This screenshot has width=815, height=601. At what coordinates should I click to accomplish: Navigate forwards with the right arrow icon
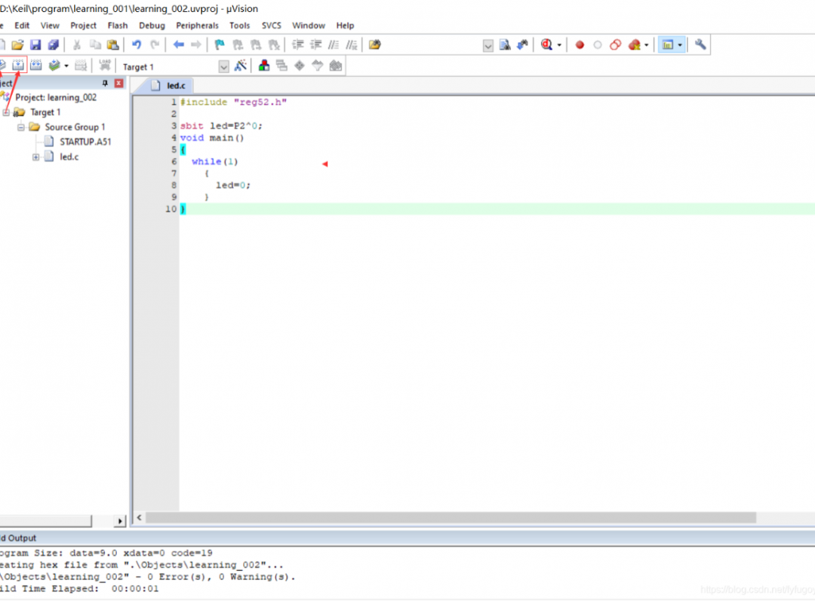(196, 44)
